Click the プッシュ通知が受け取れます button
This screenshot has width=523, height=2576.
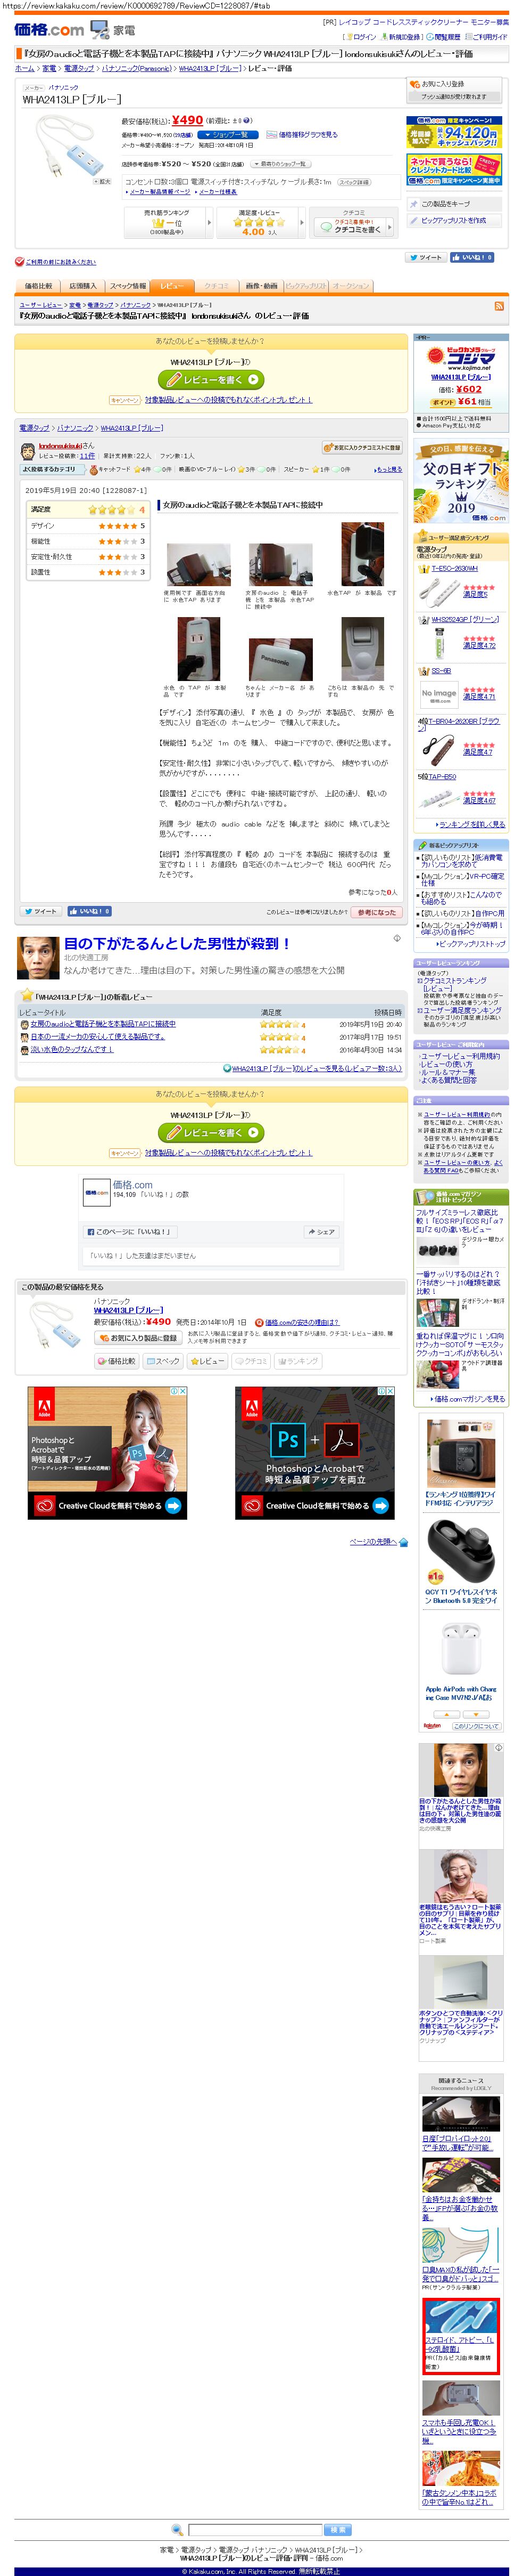pyautogui.click(x=454, y=97)
